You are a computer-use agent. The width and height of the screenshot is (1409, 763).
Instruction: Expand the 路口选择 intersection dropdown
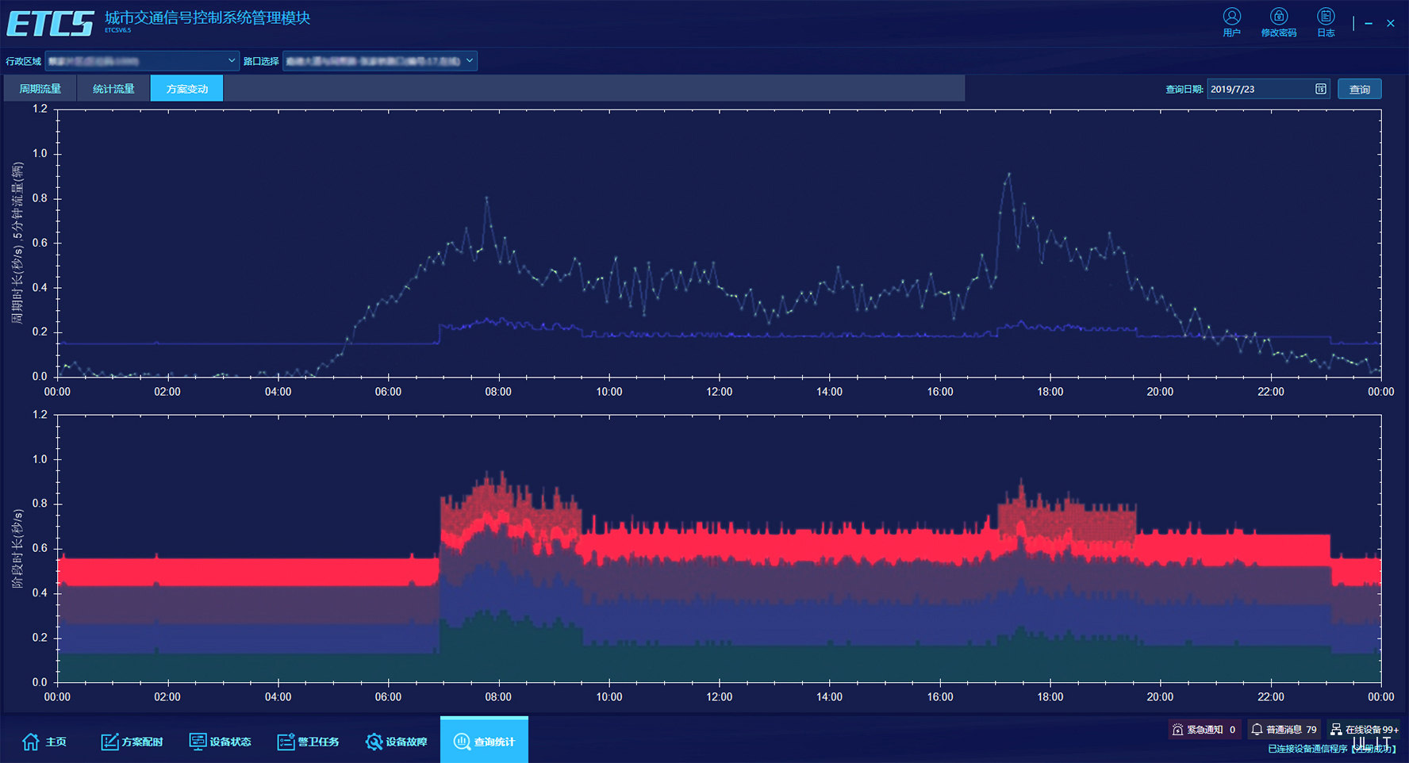[380, 61]
